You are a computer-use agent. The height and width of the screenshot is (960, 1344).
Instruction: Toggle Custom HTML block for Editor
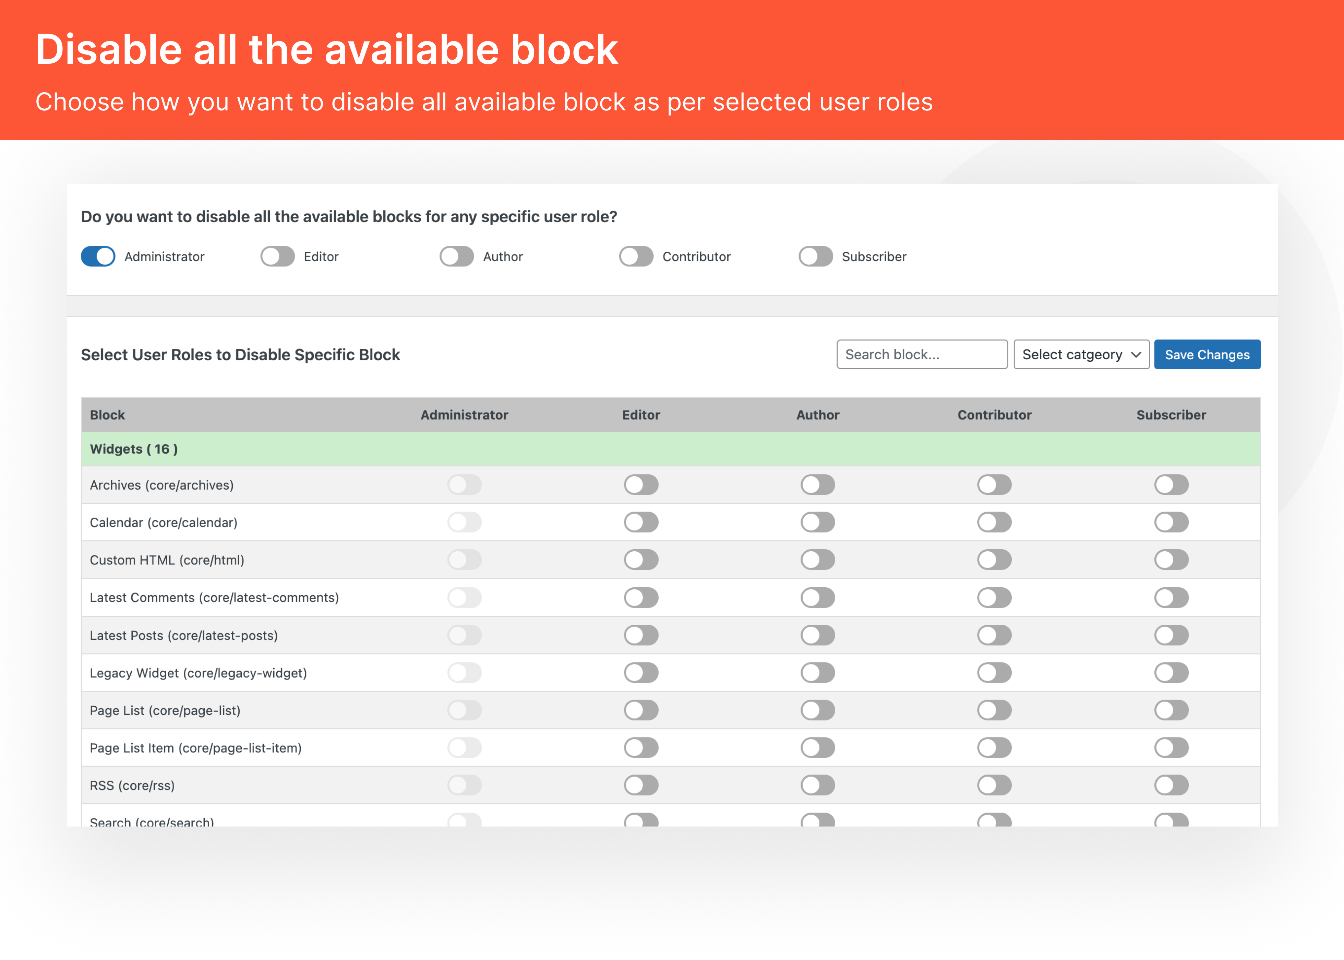tap(641, 560)
